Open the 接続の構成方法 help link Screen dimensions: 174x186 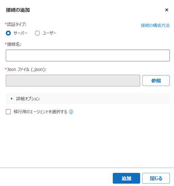pos(155,25)
